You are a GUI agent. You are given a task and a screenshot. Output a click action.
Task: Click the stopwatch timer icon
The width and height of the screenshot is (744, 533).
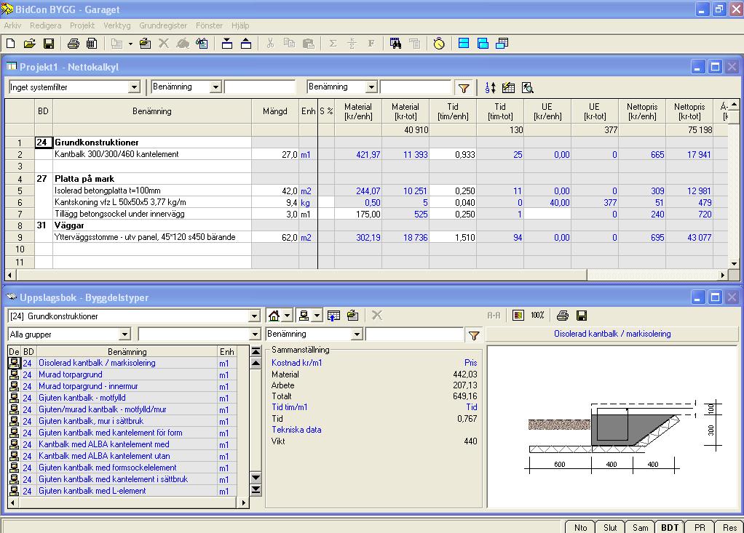(x=439, y=44)
